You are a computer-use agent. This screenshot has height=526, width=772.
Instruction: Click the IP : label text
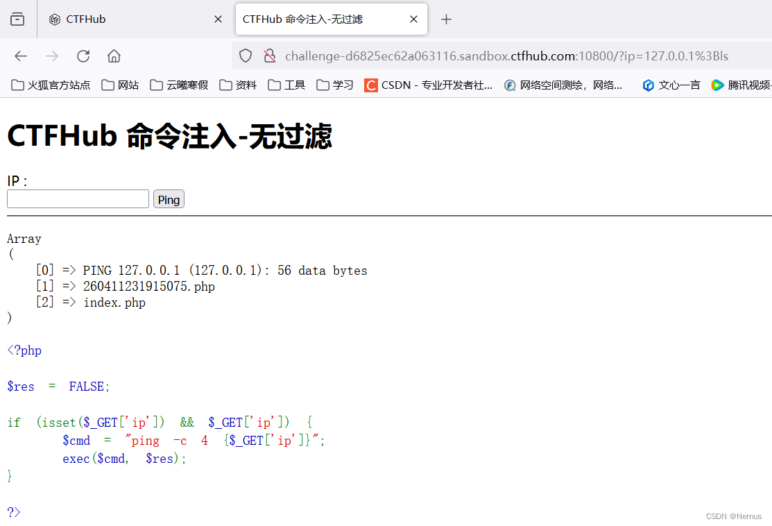pos(17,181)
